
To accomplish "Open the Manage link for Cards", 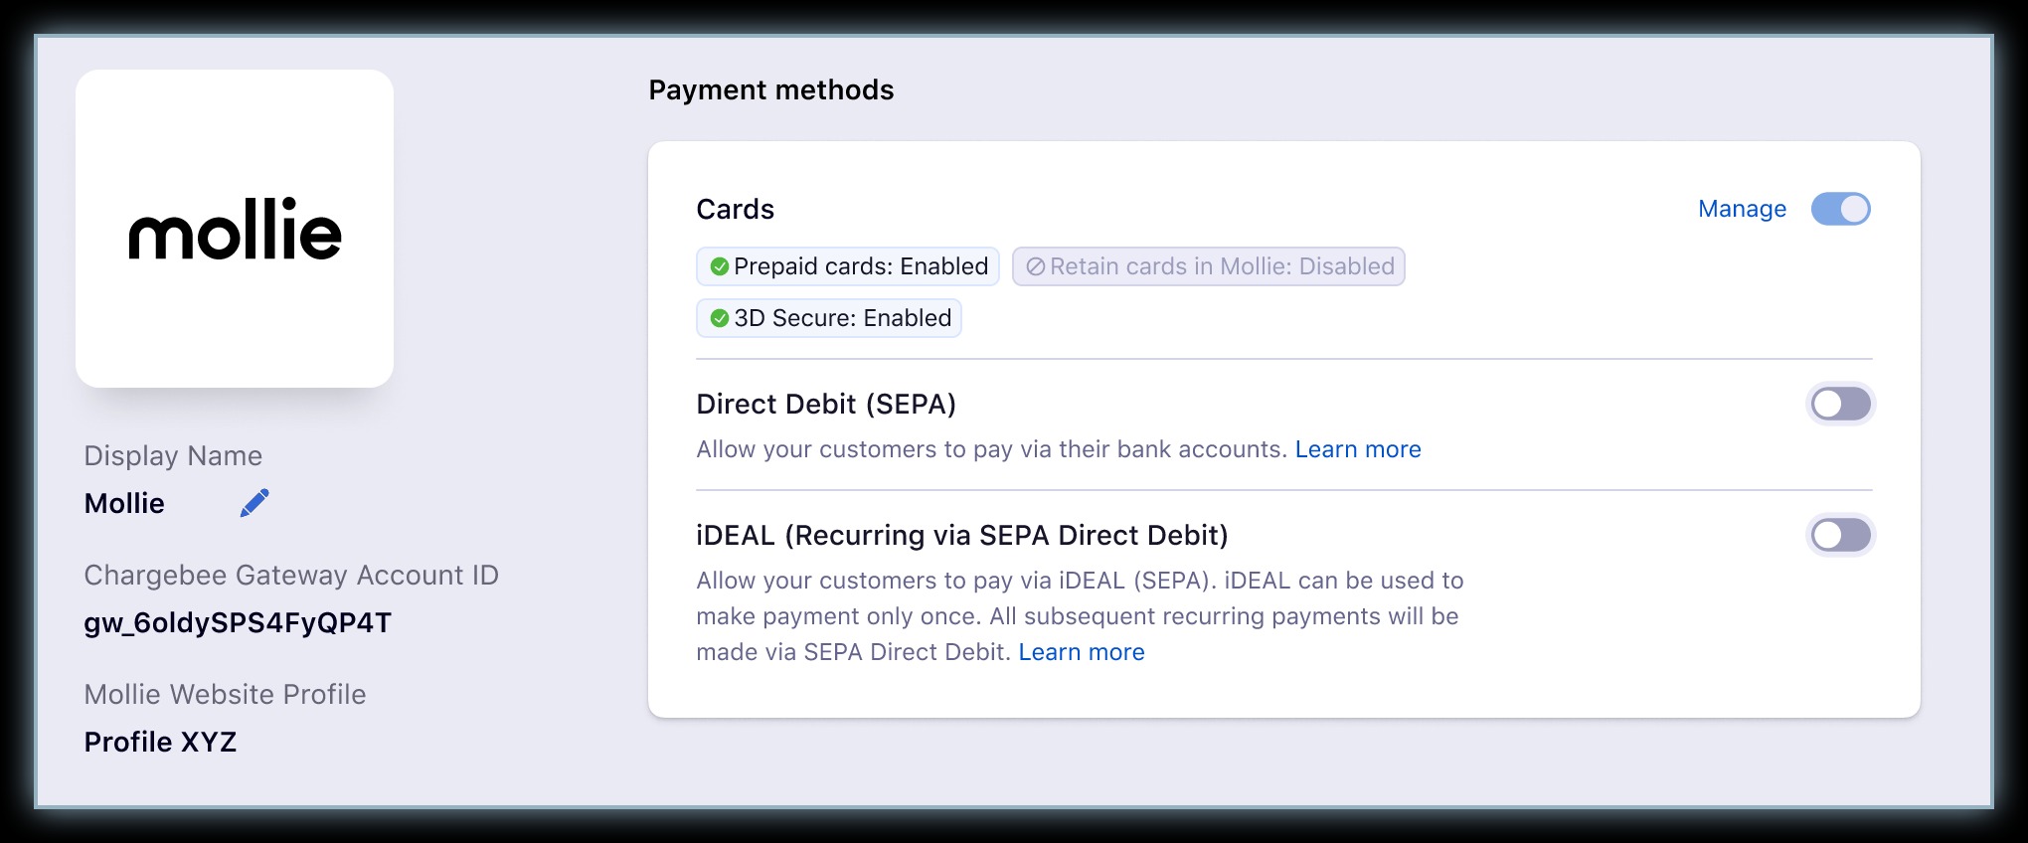I will [1742, 209].
